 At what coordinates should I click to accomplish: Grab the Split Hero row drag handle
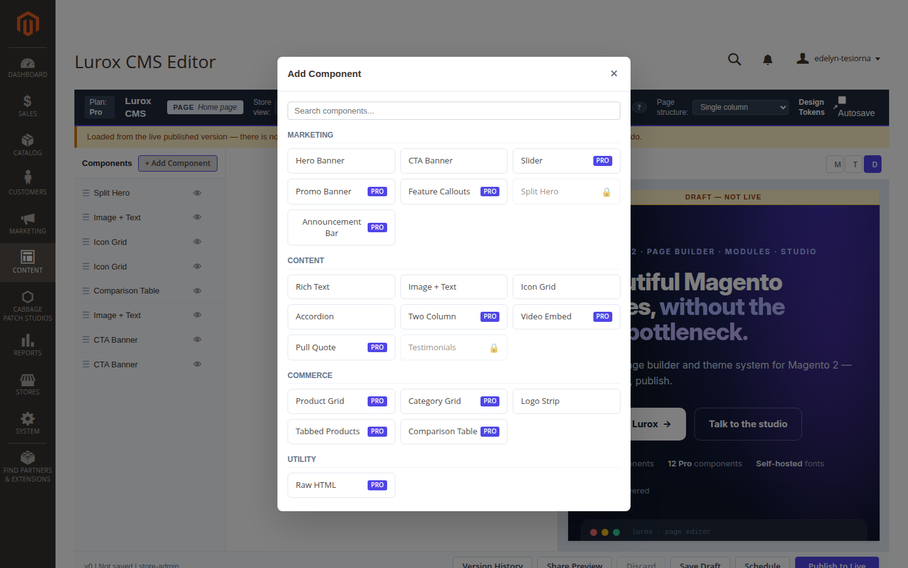pos(86,192)
